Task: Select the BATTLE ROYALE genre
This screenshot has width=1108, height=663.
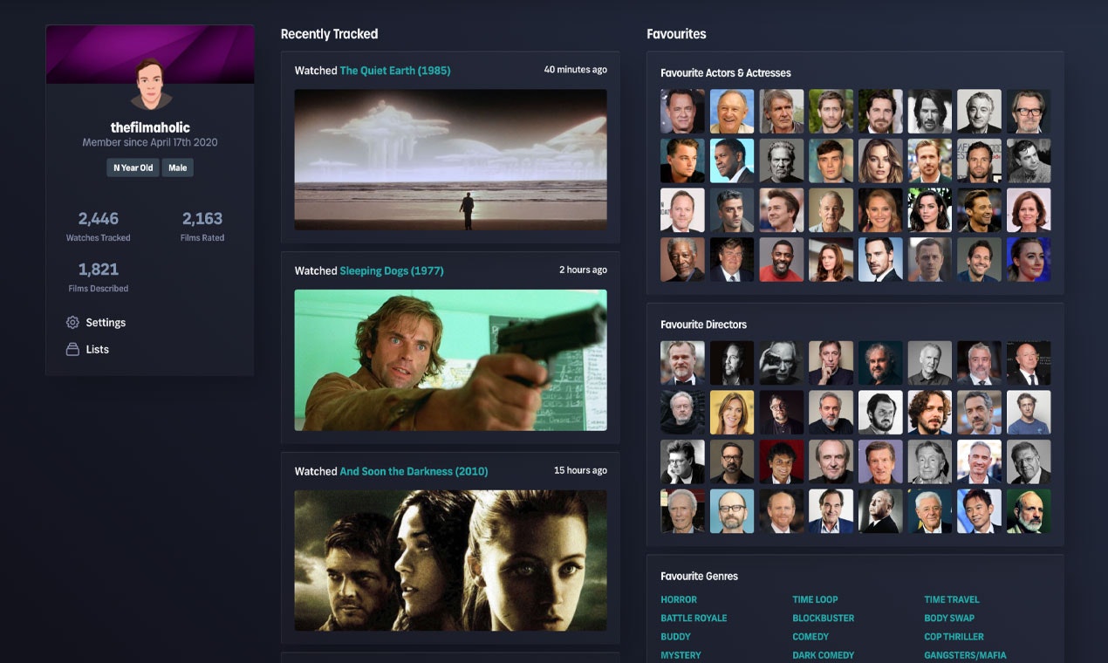Action: click(x=694, y=619)
